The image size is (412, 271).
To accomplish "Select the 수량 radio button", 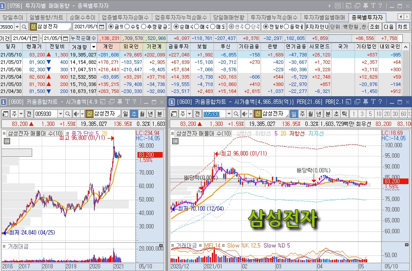I will tap(127, 27).
